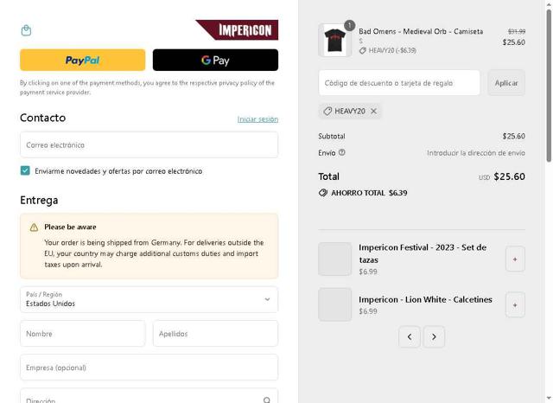Pay with the PayPal button
The image size is (553, 403).
coord(83,60)
